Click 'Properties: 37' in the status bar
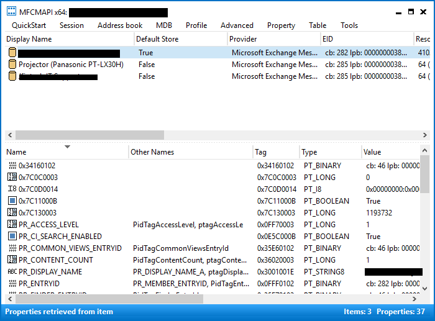Image resolution: width=435 pixels, height=321 pixels. pyautogui.click(x=401, y=312)
